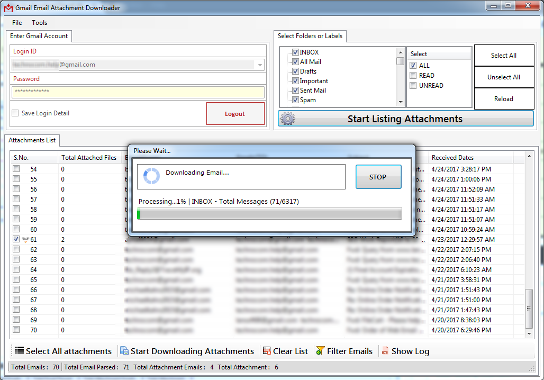Screen dimensions: 544x380
Task: Click the attachment icon in row 61
Action: click(25, 239)
